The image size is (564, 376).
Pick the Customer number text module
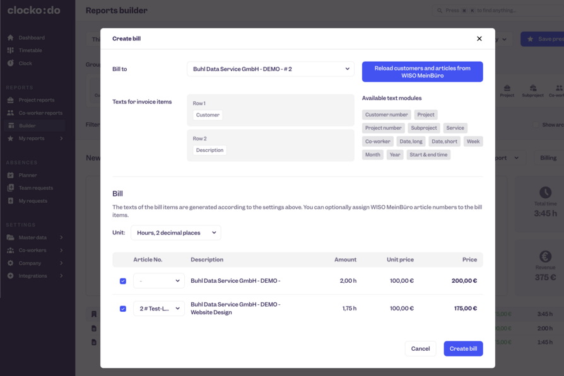[x=386, y=115]
